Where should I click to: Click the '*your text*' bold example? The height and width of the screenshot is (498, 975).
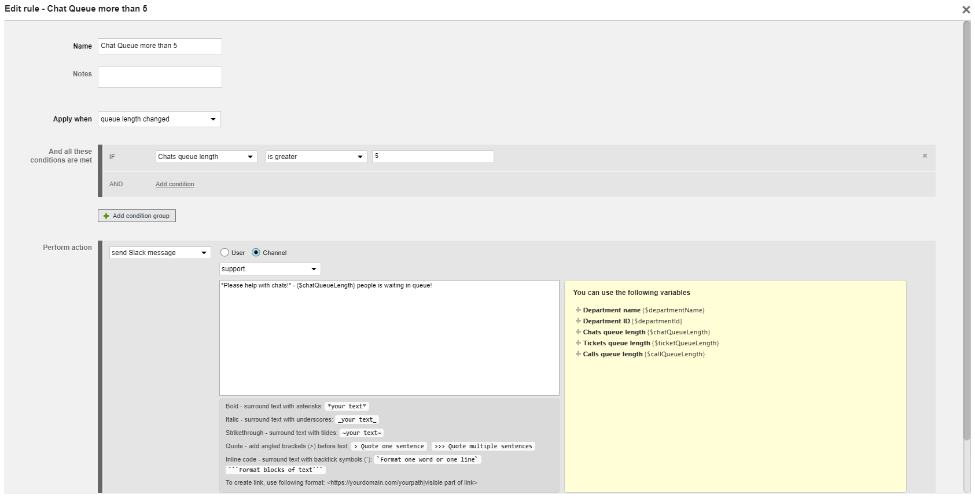pos(347,406)
